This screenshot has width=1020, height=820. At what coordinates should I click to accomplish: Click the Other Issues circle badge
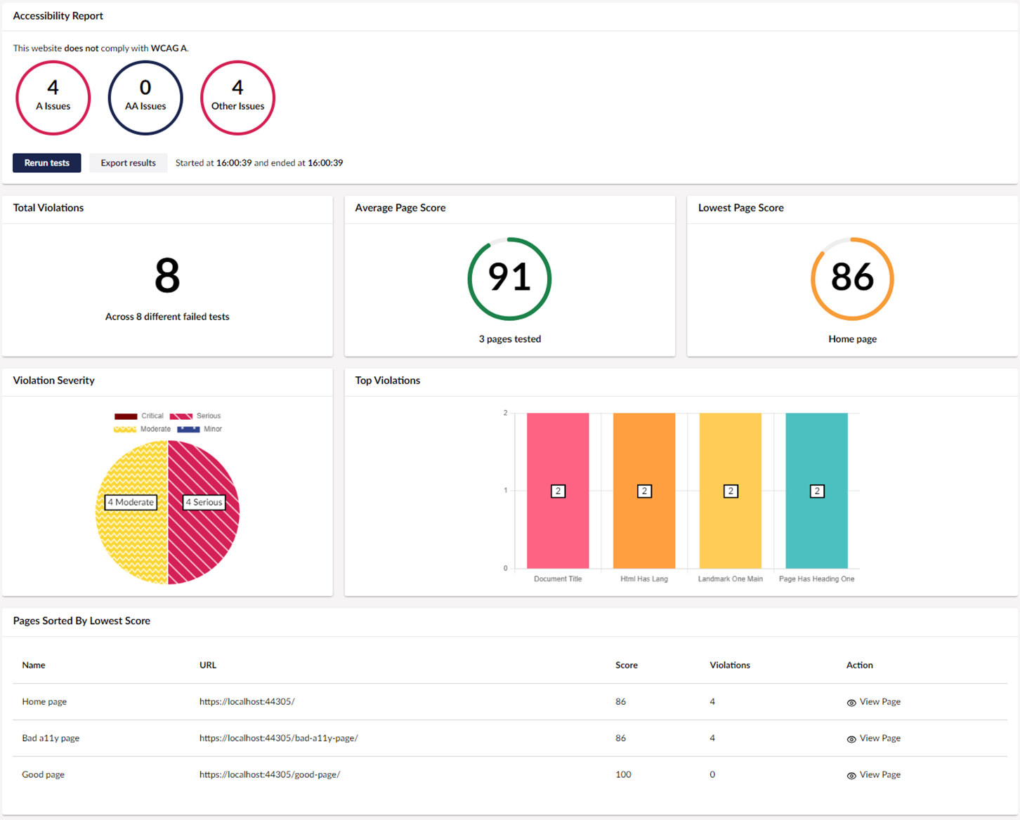pyautogui.click(x=237, y=98)
